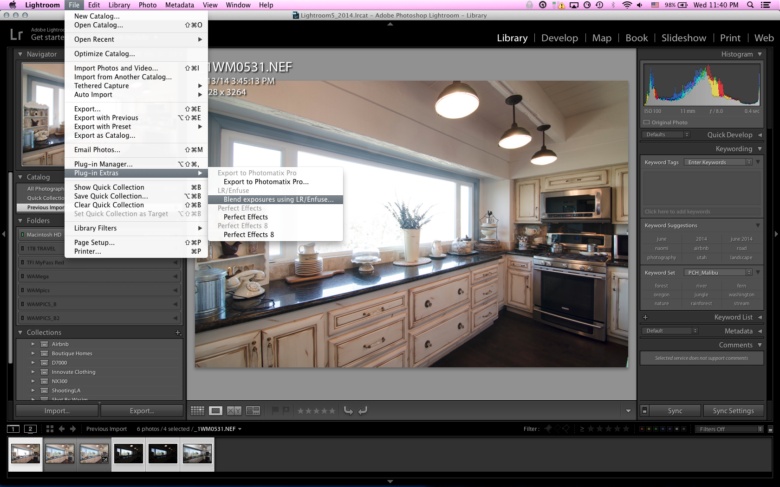Image resolution: width=780 pixels, height=487 pixels.
Task: Open the Filters Off preset dropdown
Action: (729, 429)
